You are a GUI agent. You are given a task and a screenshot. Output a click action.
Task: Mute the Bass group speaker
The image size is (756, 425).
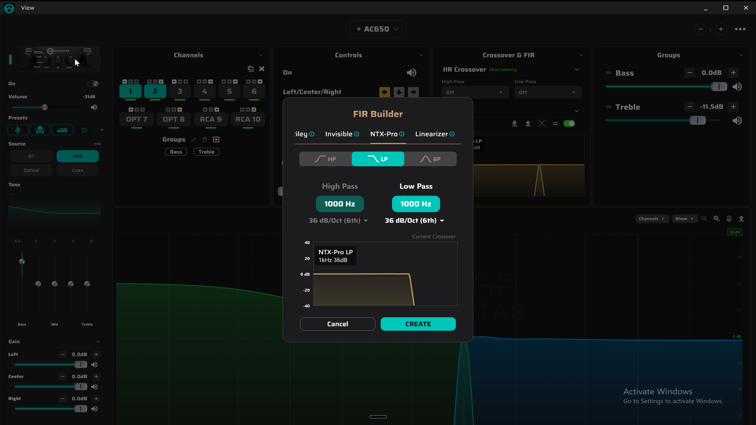click(x=737, y=87)
